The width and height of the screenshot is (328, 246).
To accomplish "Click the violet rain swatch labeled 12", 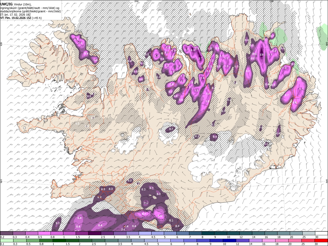I will pyautogui.click(x=242, y=240).
